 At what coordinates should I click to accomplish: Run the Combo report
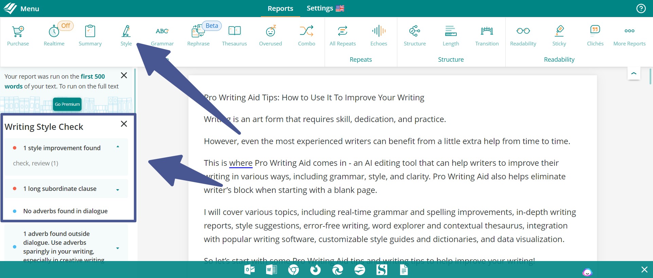307,36
